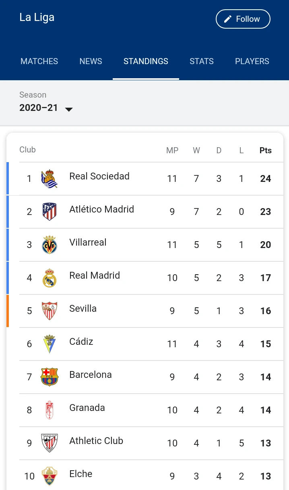Open the News tab

pyautogui.click(x=91, y=61)
